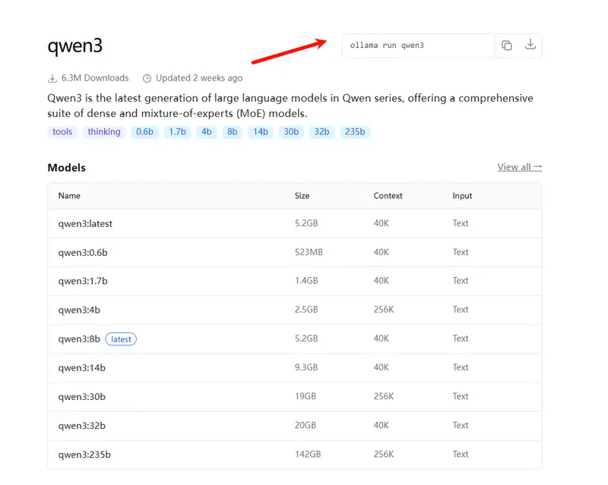The image size is (608, 485).
Task: Copy the ollama run qwen3 command
Action: tap(506, 46)
